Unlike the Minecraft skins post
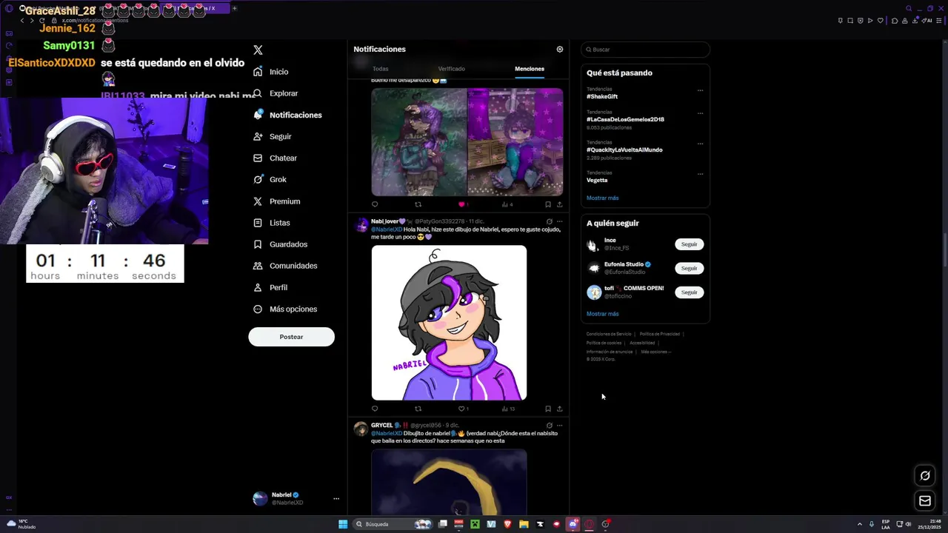 point(461,204)
